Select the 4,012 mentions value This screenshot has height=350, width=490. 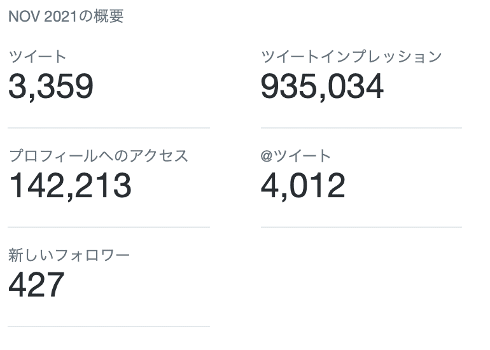coord(303,186)
